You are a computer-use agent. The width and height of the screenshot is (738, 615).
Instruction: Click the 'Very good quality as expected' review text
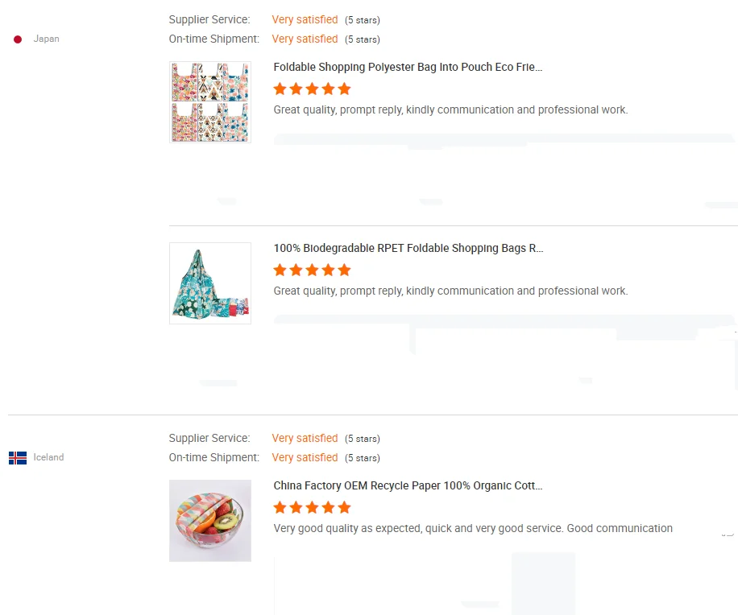tap(473, 529)
